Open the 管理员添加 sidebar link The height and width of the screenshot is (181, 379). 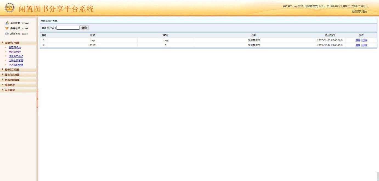coord(15,47)
